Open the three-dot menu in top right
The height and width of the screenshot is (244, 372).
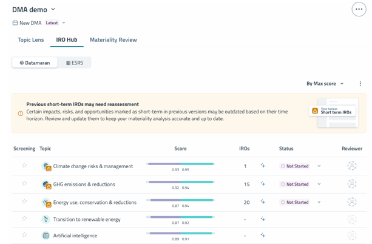click(359, 10)
